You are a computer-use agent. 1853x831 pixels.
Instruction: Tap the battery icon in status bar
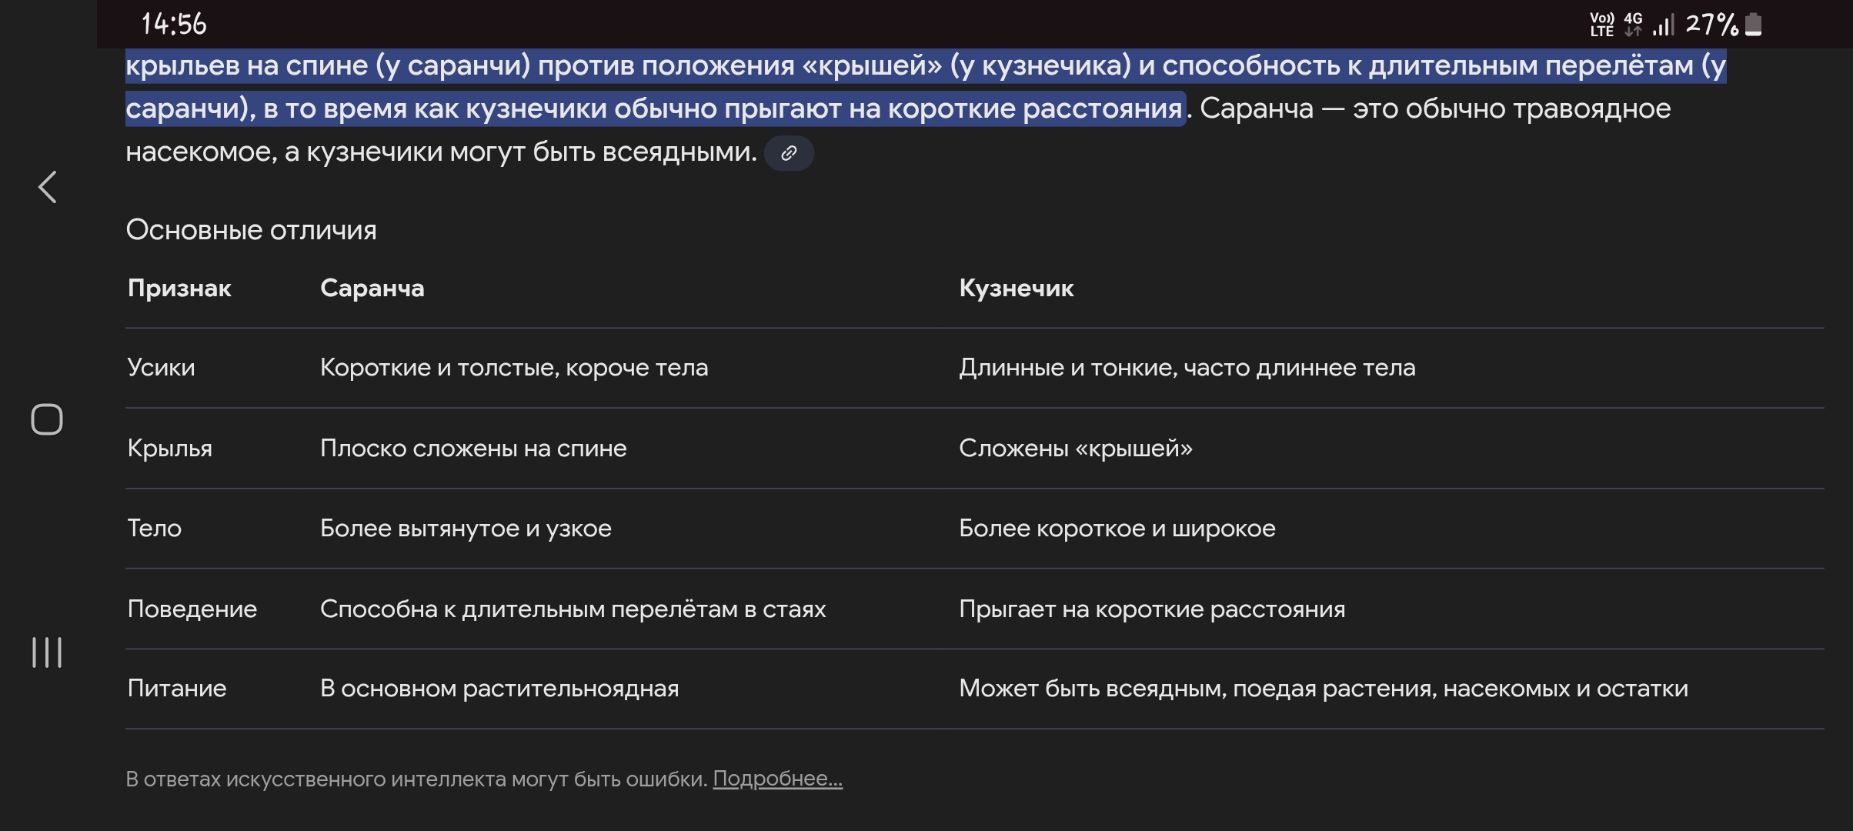coord(1754,25)
